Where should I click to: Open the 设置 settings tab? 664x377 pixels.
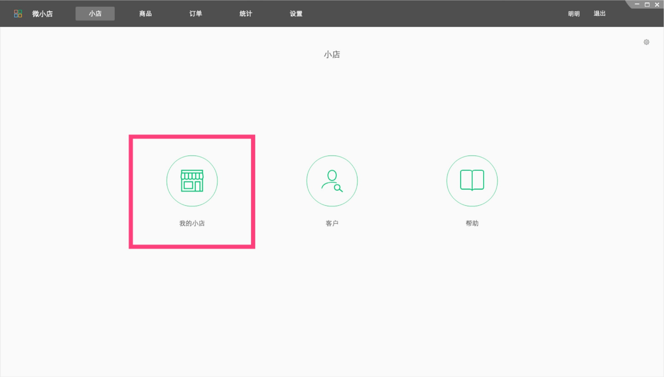[295, 14]
